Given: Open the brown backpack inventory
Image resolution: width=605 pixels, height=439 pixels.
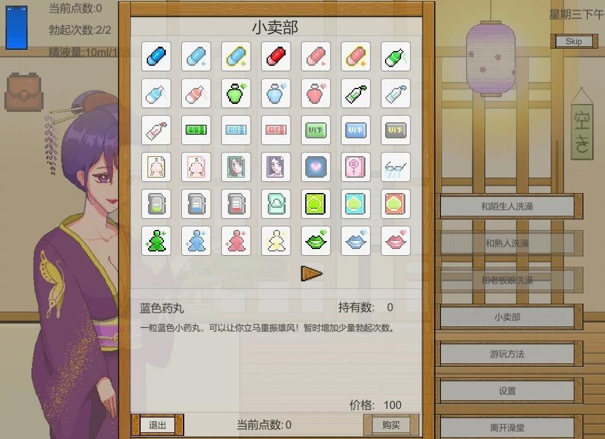Looking at the screenshot, I should [23, 92].
